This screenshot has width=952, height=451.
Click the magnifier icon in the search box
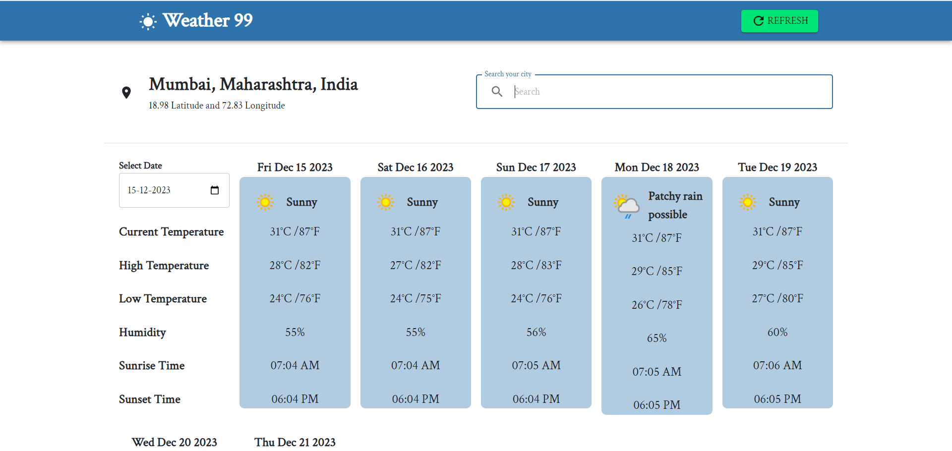497,91
